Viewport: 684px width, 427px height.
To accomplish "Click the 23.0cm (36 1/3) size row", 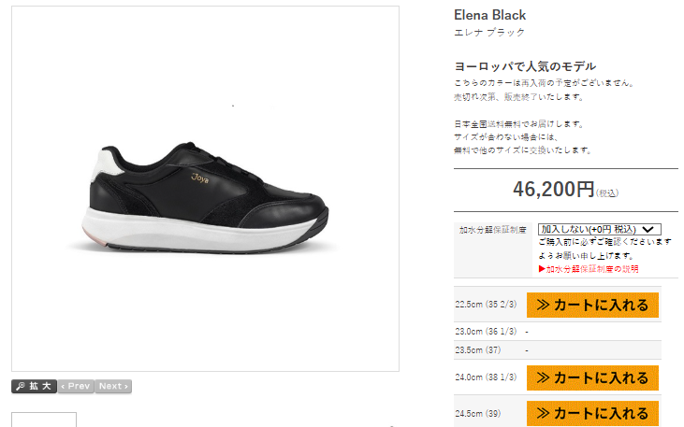I will click(558, 332).
